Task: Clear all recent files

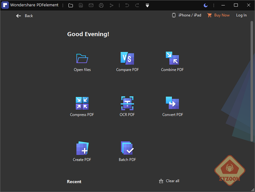Action: click(x=169, y=181)
